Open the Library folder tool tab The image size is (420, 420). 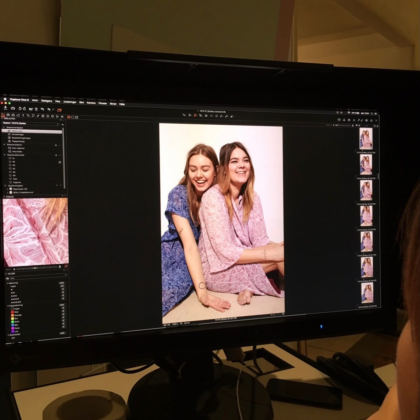(x=3, y=115)
